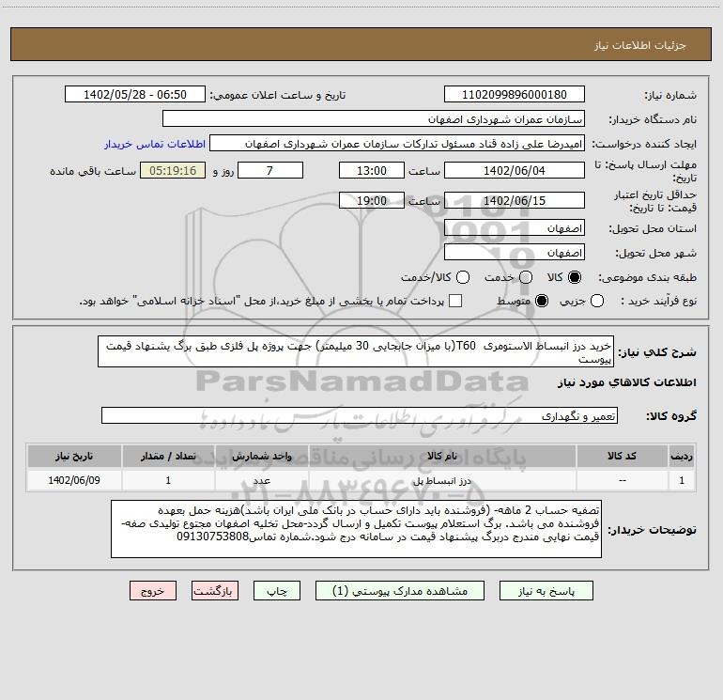Click the date cell 1402/06/09
723x700 pixels.
(74, 481)
